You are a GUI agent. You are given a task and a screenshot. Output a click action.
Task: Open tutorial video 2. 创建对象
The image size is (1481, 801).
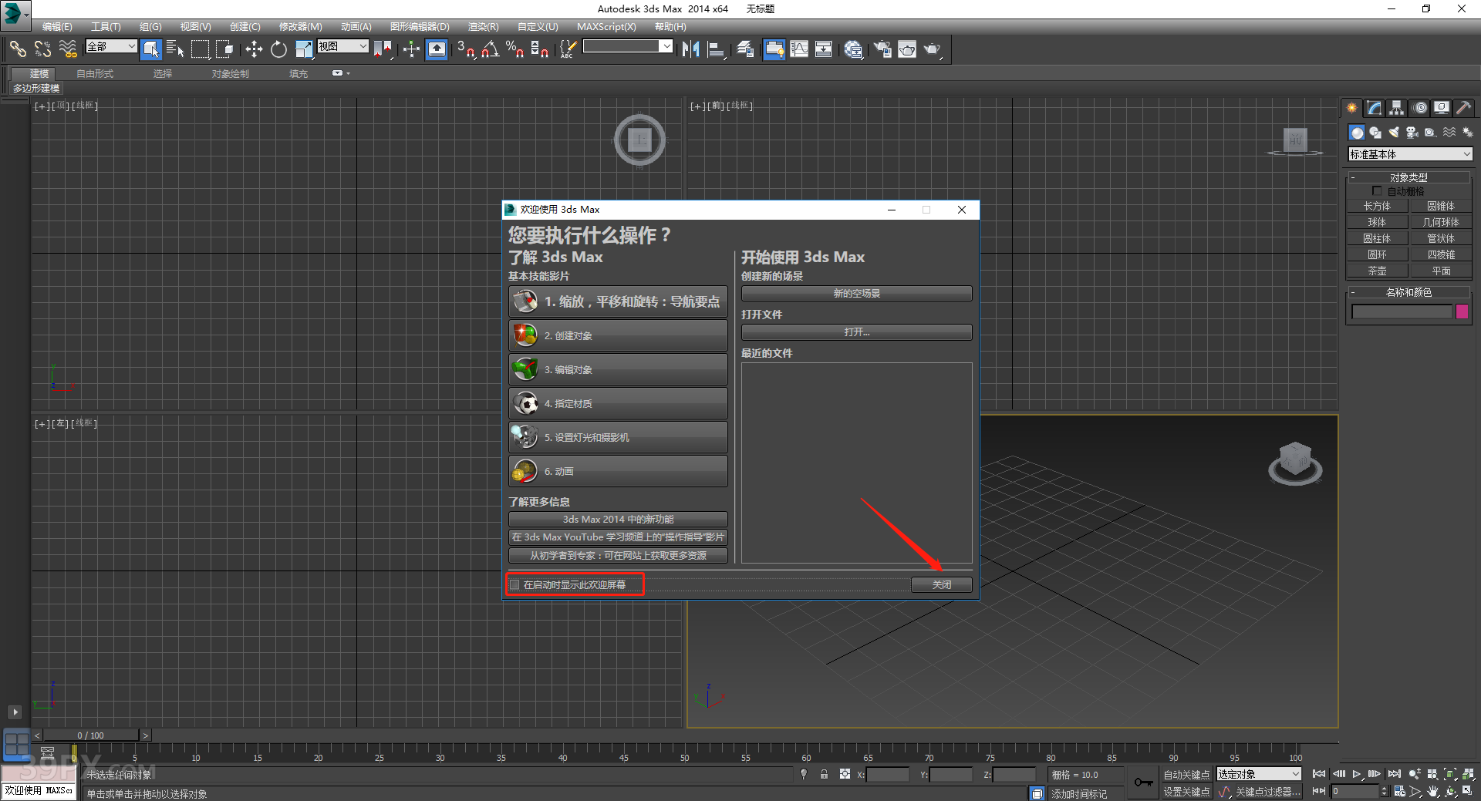click(618, 335)
